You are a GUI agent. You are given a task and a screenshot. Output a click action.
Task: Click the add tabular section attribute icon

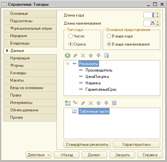(75, 102)
